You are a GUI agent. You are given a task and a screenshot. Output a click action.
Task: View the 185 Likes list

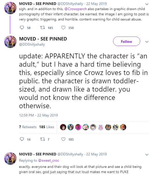pyautogui.click(x=47, y=127)
